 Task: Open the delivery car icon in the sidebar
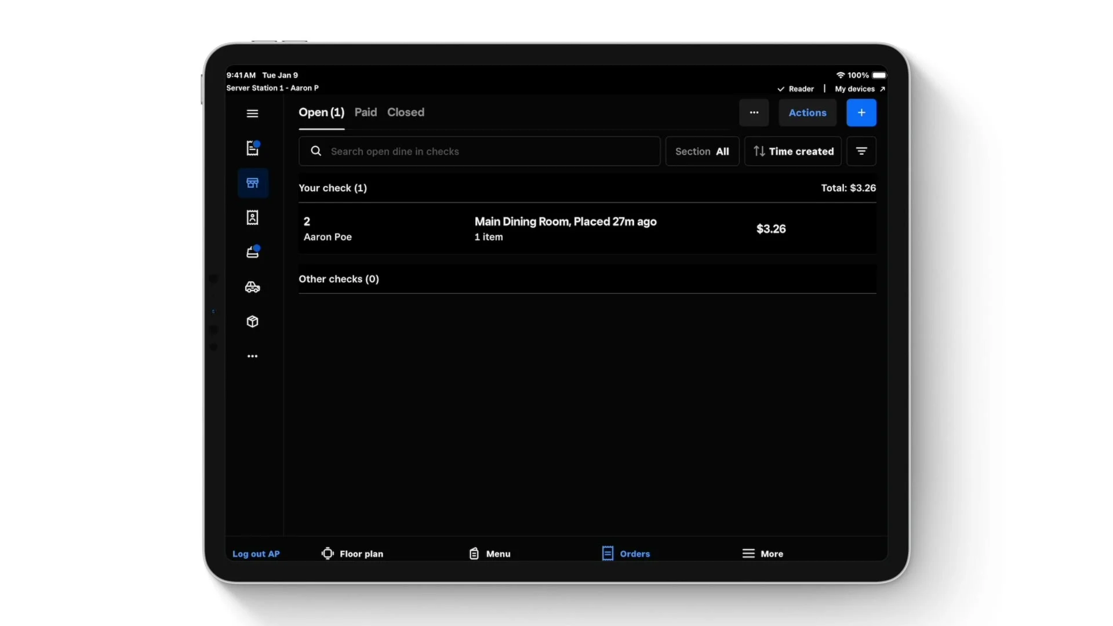(252, 287)
